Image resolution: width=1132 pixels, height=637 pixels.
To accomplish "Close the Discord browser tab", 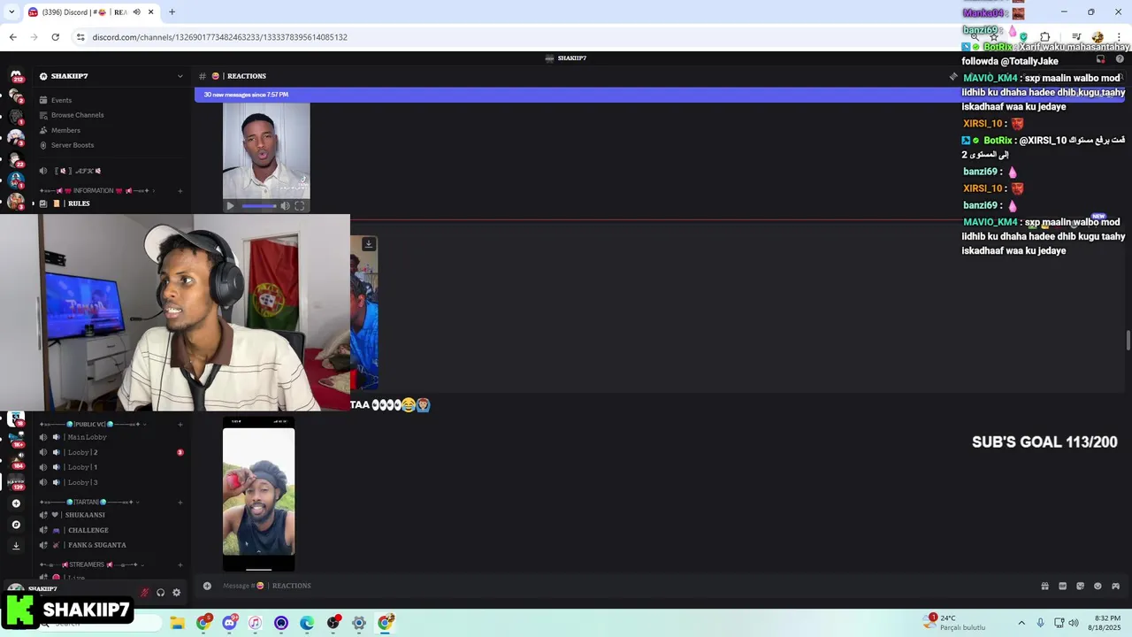I will [151, 12].
